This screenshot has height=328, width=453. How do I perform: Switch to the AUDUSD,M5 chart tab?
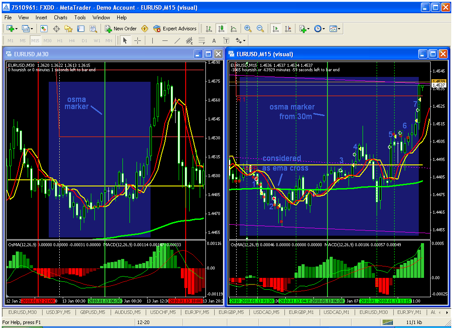click(128, 312)
